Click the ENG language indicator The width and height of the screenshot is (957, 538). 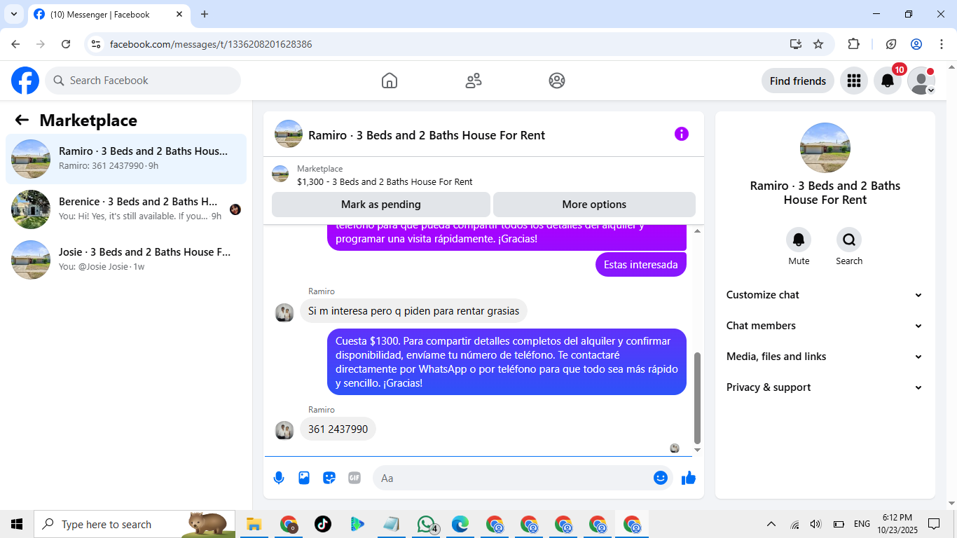coord(862,524)
